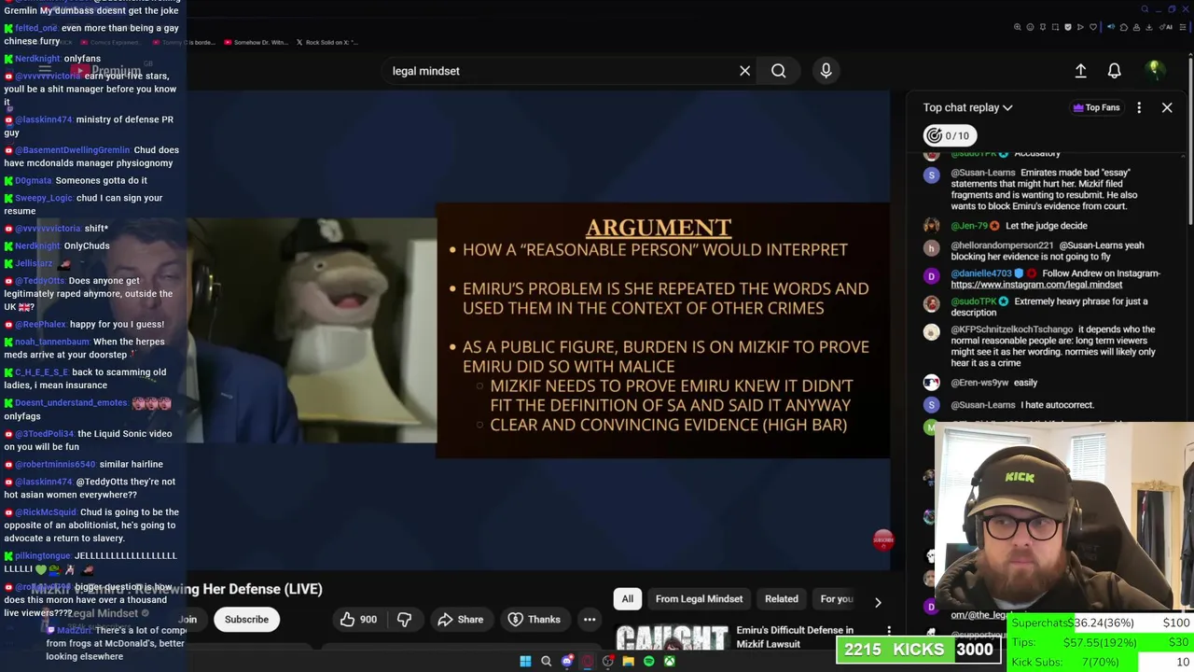Open Emiru's Difficult Defense video title
Viewport: 1194px width, 672px height.
point(795,637)
